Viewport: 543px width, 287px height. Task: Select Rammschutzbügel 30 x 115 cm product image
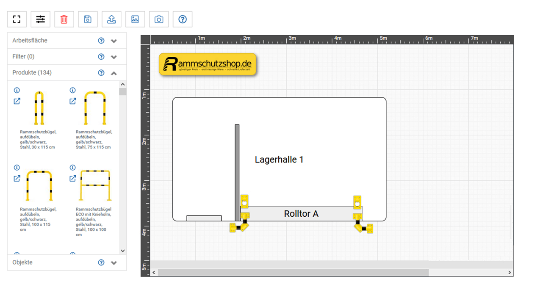pos(39,108)
